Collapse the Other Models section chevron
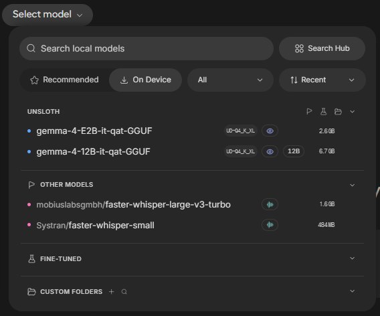 353,185
